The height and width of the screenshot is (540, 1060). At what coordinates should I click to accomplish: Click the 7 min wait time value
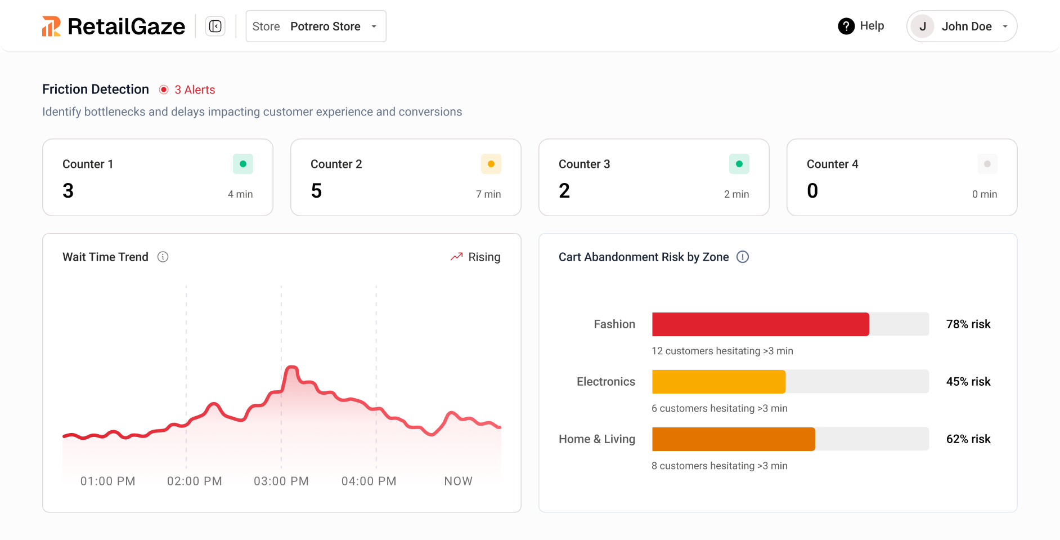(x=488, y=194)
